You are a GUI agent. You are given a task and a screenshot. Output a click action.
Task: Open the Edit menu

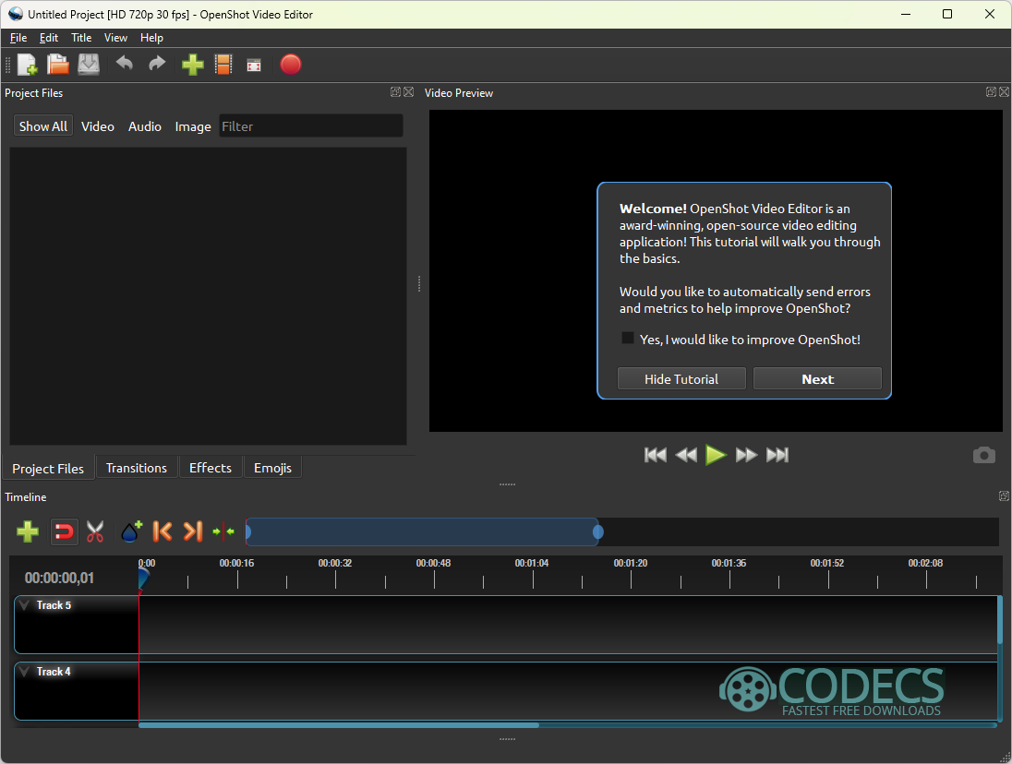coord(48,38)
